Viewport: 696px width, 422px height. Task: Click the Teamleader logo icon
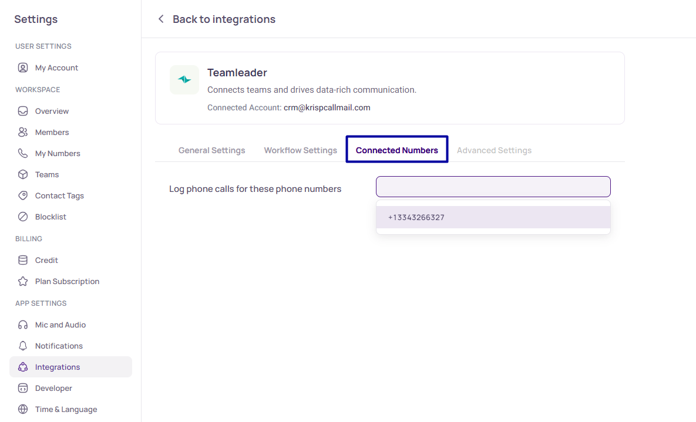tap(184, 80)
